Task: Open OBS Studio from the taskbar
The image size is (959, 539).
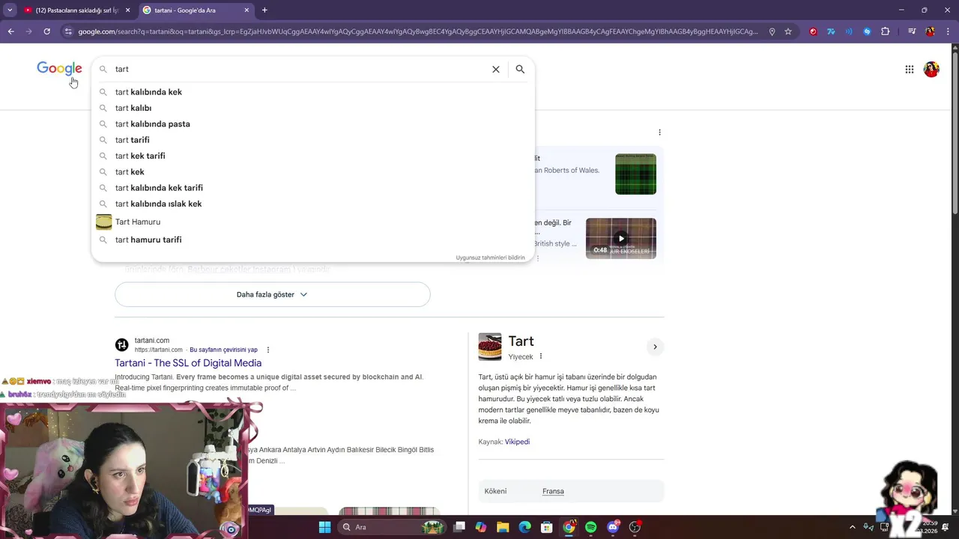Action: point(635,527)
